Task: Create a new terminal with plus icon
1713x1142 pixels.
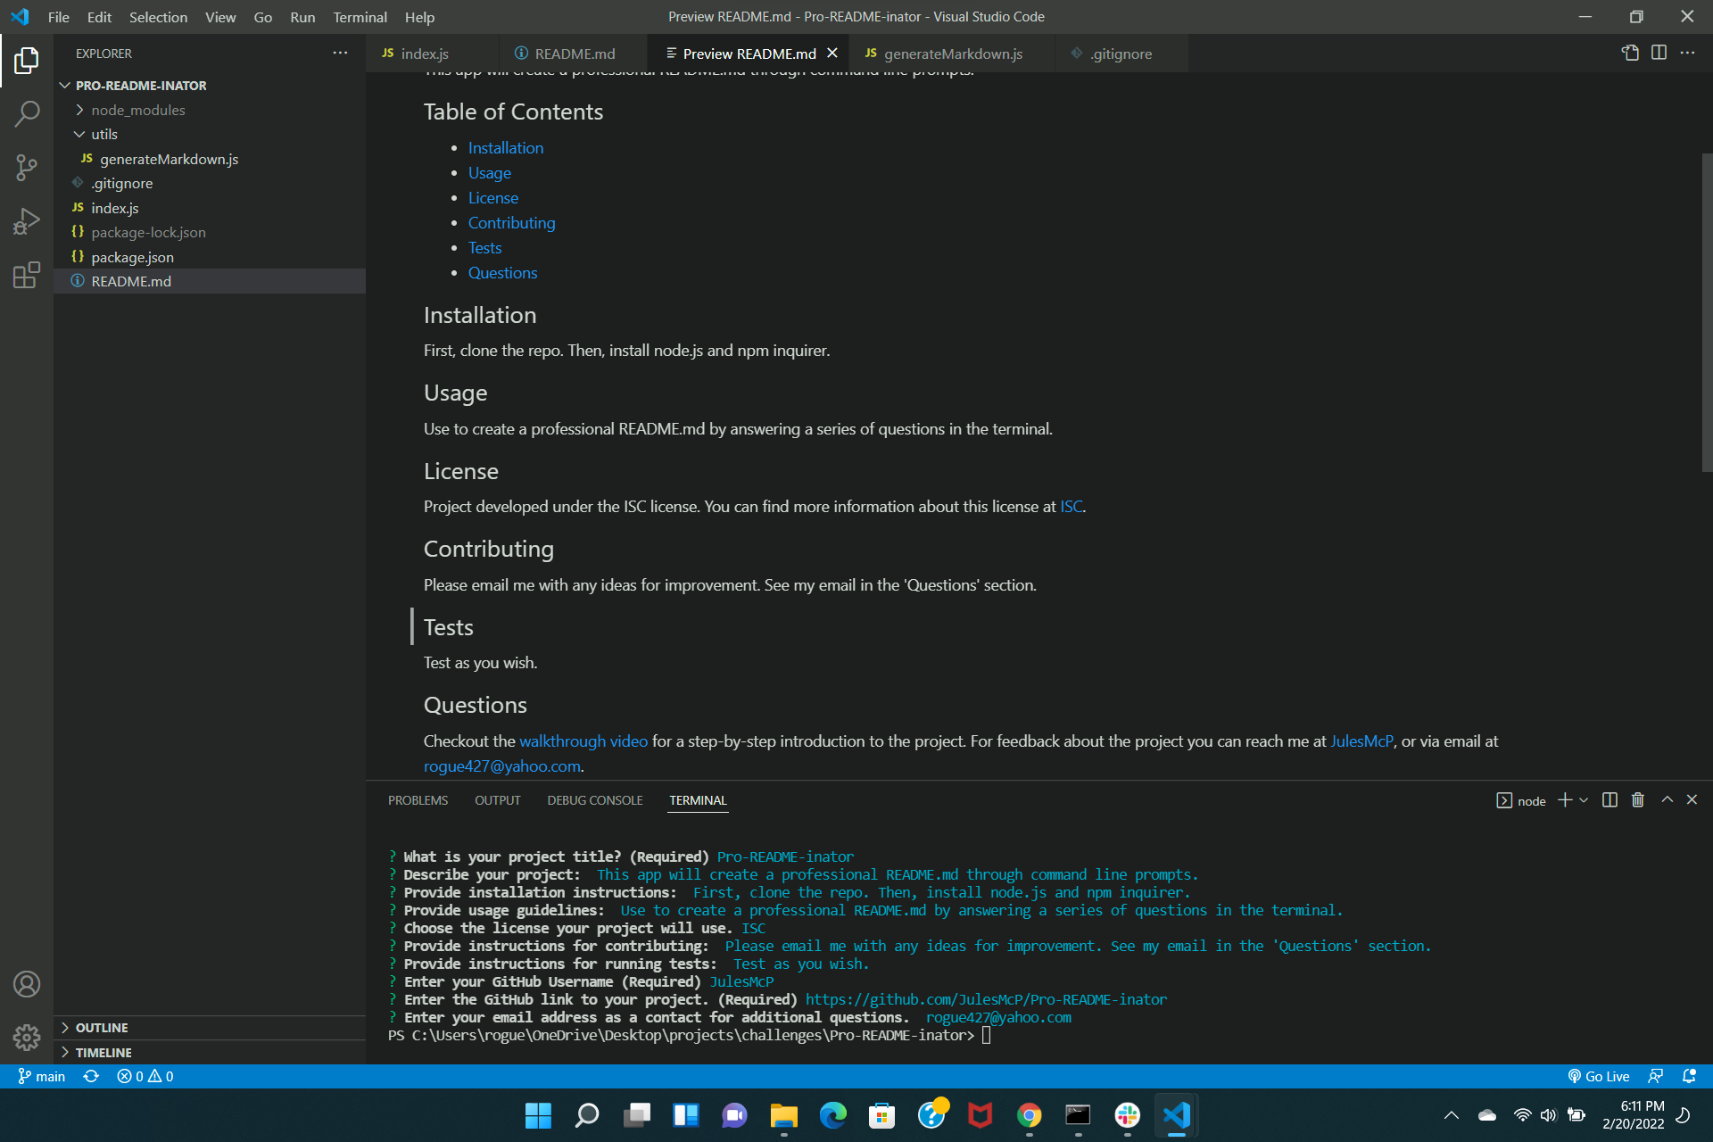Action: (1564, 799)
